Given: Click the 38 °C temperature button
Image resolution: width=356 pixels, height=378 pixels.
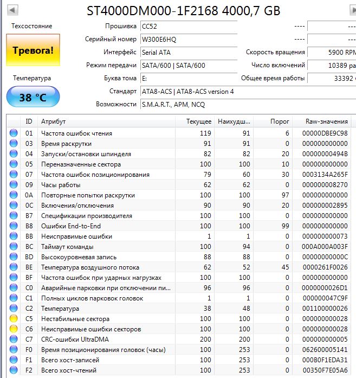Looking at the screenshot, I should click(33, 98).
